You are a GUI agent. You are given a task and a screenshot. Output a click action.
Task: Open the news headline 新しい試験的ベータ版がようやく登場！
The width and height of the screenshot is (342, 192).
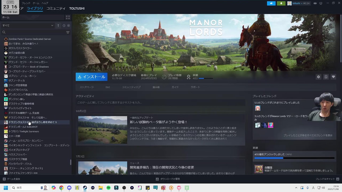click(158, 122)
